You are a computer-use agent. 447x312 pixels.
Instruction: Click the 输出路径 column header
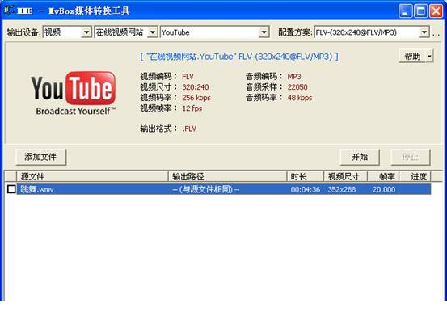tap(227, 176)
